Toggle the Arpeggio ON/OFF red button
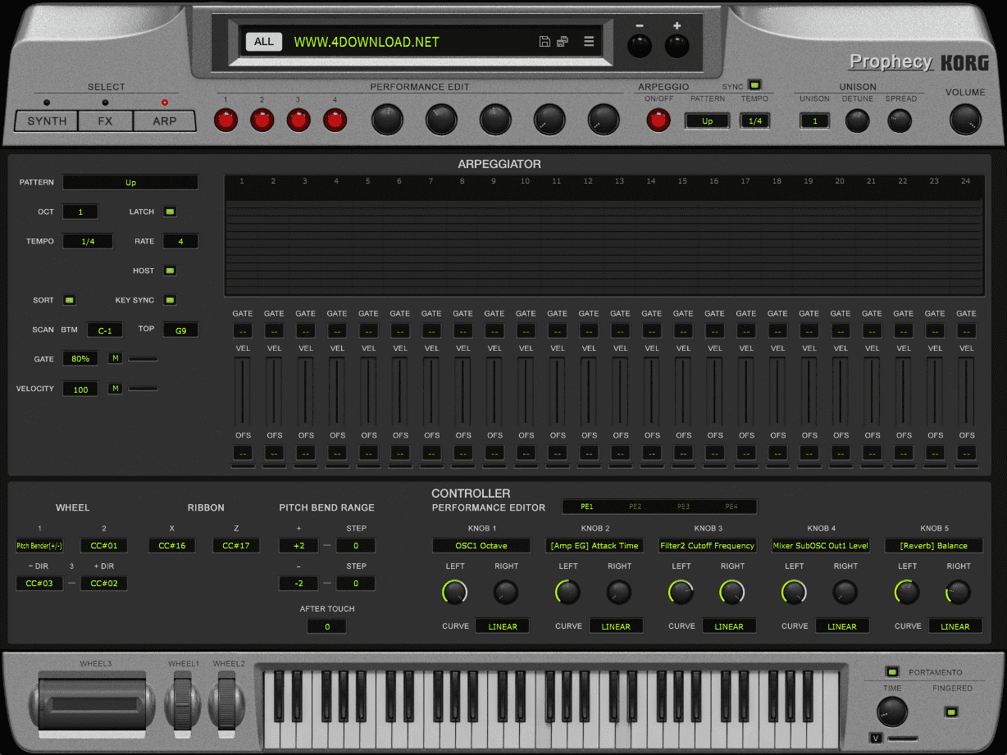 658,121
